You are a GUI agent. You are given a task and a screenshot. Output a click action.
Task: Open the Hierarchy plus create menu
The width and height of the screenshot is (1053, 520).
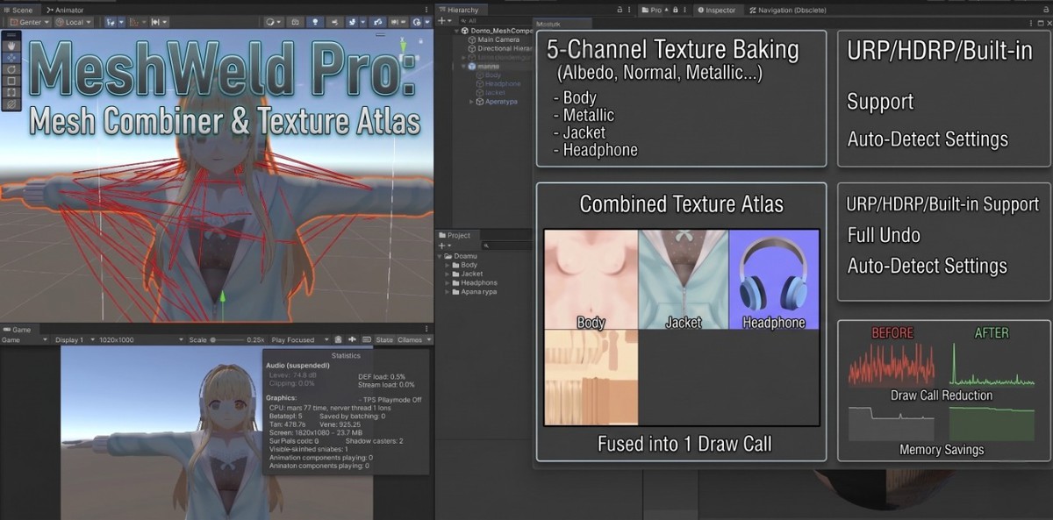click(x=445, y=20)
